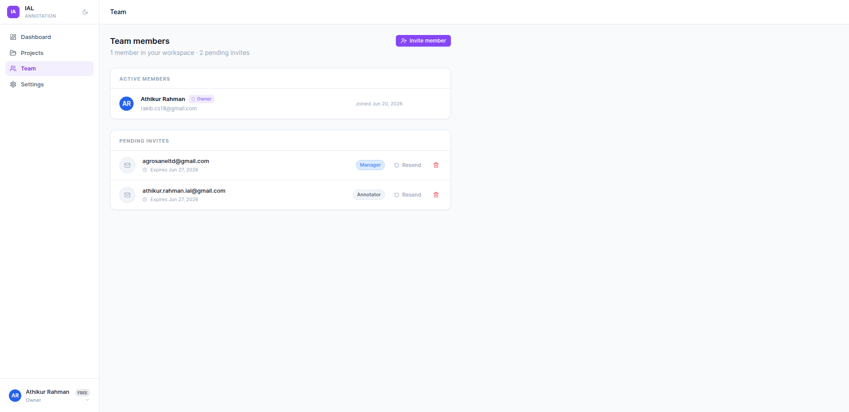Click the Settings gear icon
Image resolution: width=849 pixels, height=412 pixels.
[13, 85]
